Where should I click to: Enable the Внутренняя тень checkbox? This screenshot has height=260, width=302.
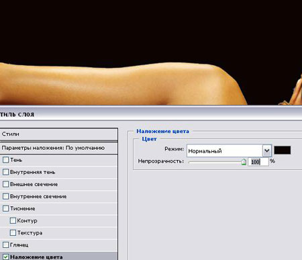[x=5, y=172]
